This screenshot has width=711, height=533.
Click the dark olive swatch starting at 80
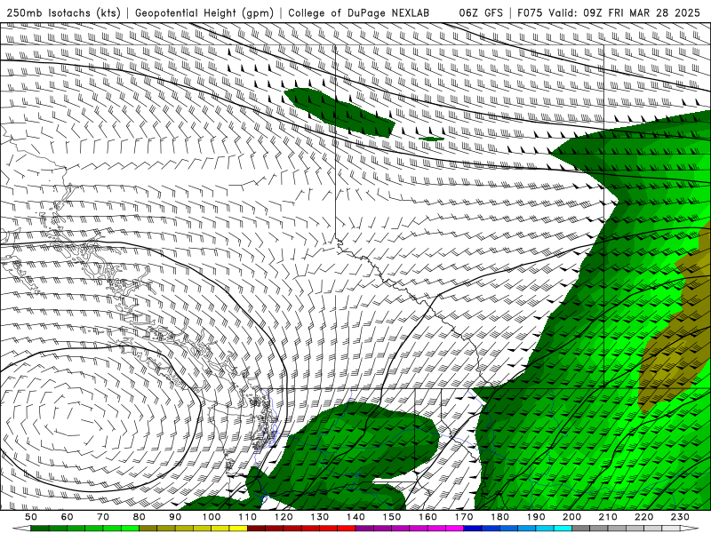click(x=148, y=529)
